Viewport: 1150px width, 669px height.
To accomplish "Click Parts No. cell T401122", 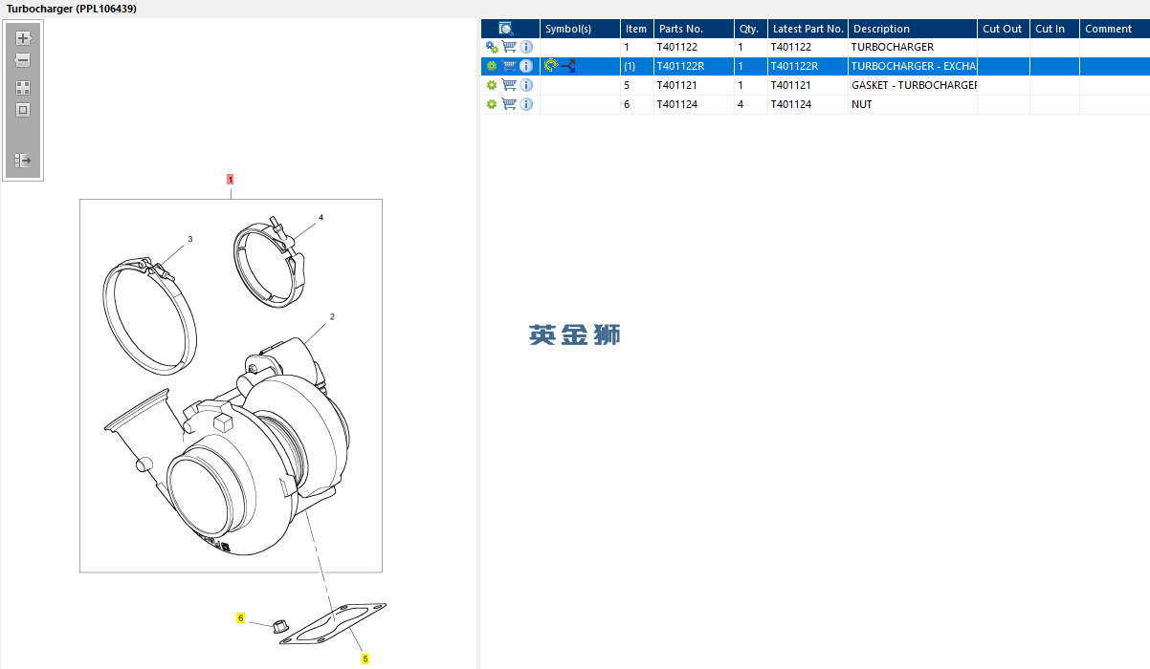I will coord(694,47).
